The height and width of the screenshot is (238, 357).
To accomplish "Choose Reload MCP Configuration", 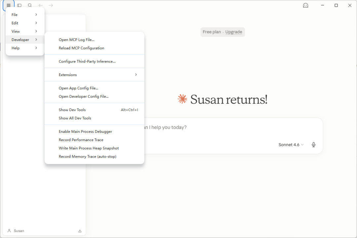I will click(95, 48).
